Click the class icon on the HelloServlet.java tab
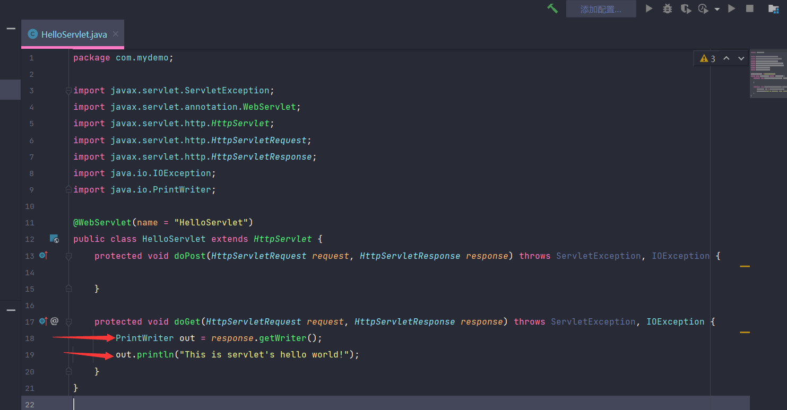 click(33, 34)
